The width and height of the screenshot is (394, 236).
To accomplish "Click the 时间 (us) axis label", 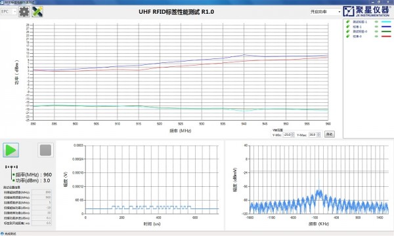I will click(152, 224).
